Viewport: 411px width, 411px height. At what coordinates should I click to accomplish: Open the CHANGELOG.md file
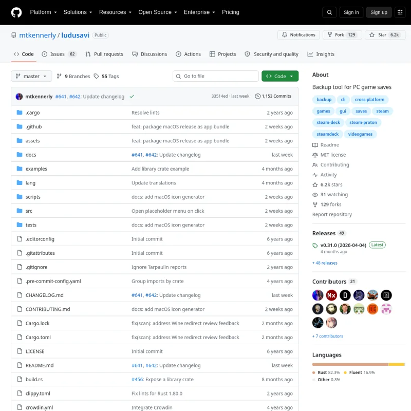coord(45,295)
